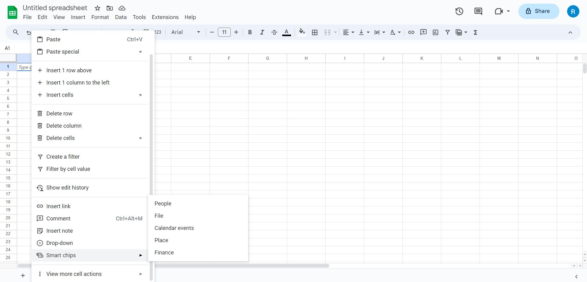Click the Name Box showing A1
The width and height of the screenshot is (587, 282).
pyautogui.click(x=7, y=48)
